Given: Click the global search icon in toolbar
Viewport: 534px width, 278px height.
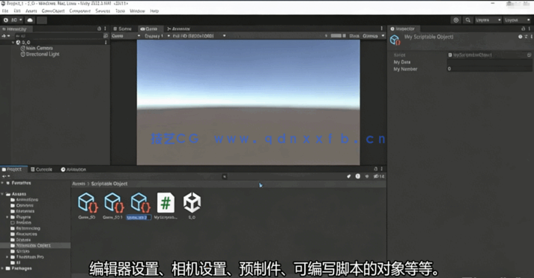Looking at the screenshot, I should click(x=468, y=20).
